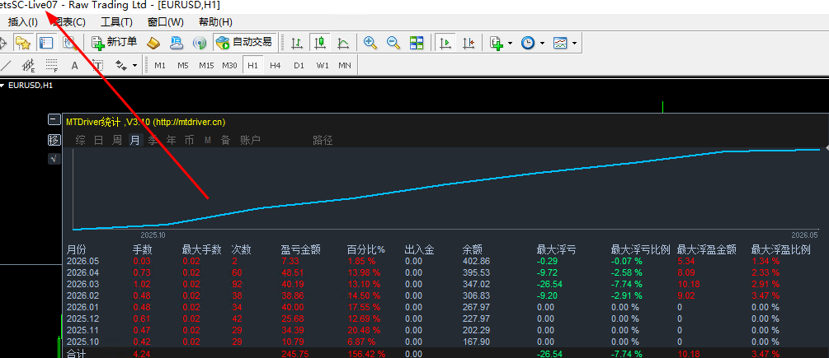Minimize the MTDriver statistics panel

click(x=54, y=119)
